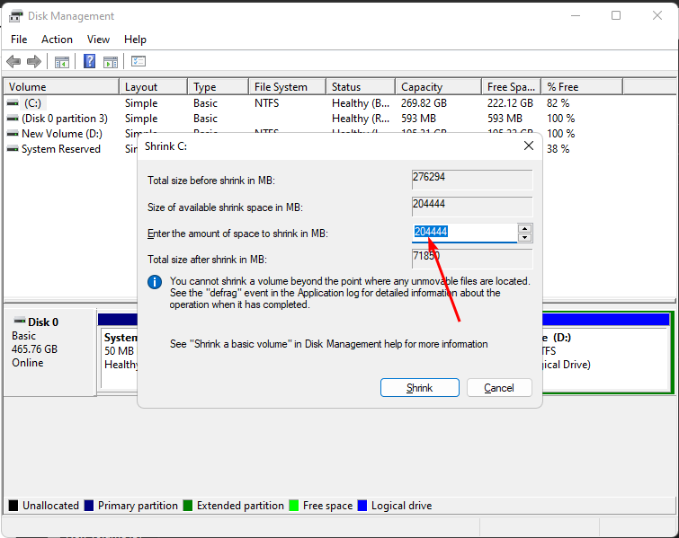Click the System Reserved drive icon

pyautogui.click(x=13, y=149)
